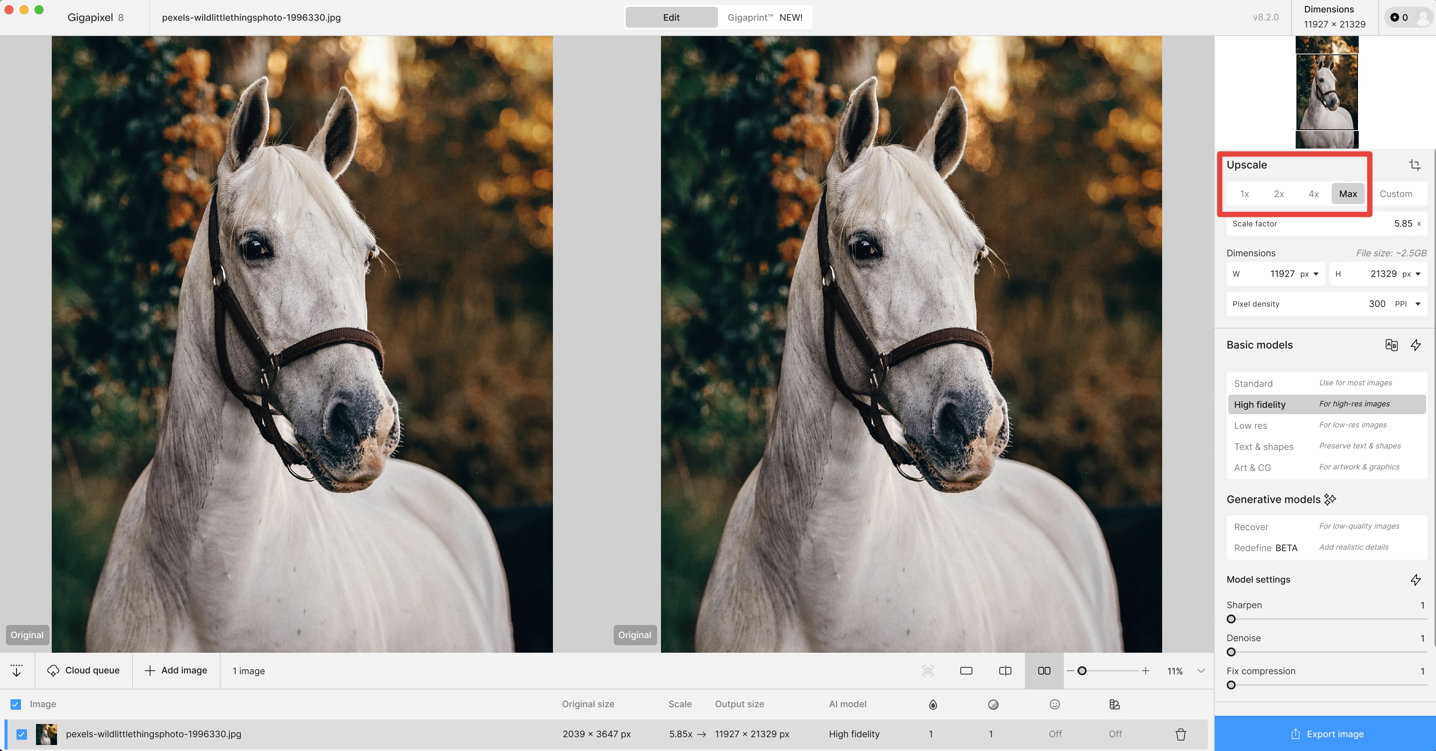Collapse the image list panel icon

(x=16, y=671)
